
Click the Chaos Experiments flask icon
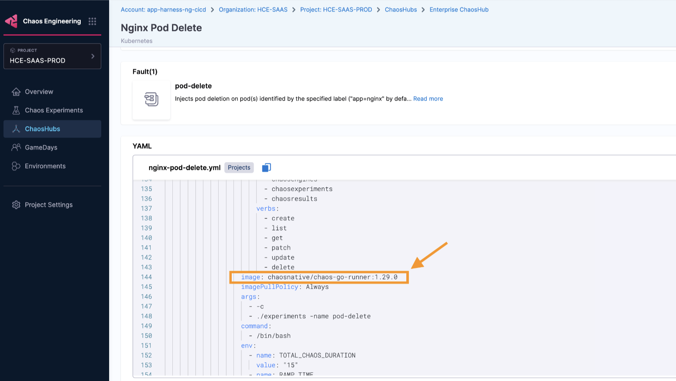click(x=16, y=111)
